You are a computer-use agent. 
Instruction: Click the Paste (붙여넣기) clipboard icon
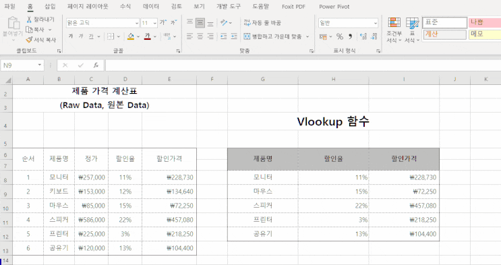[x=13, y=23]
